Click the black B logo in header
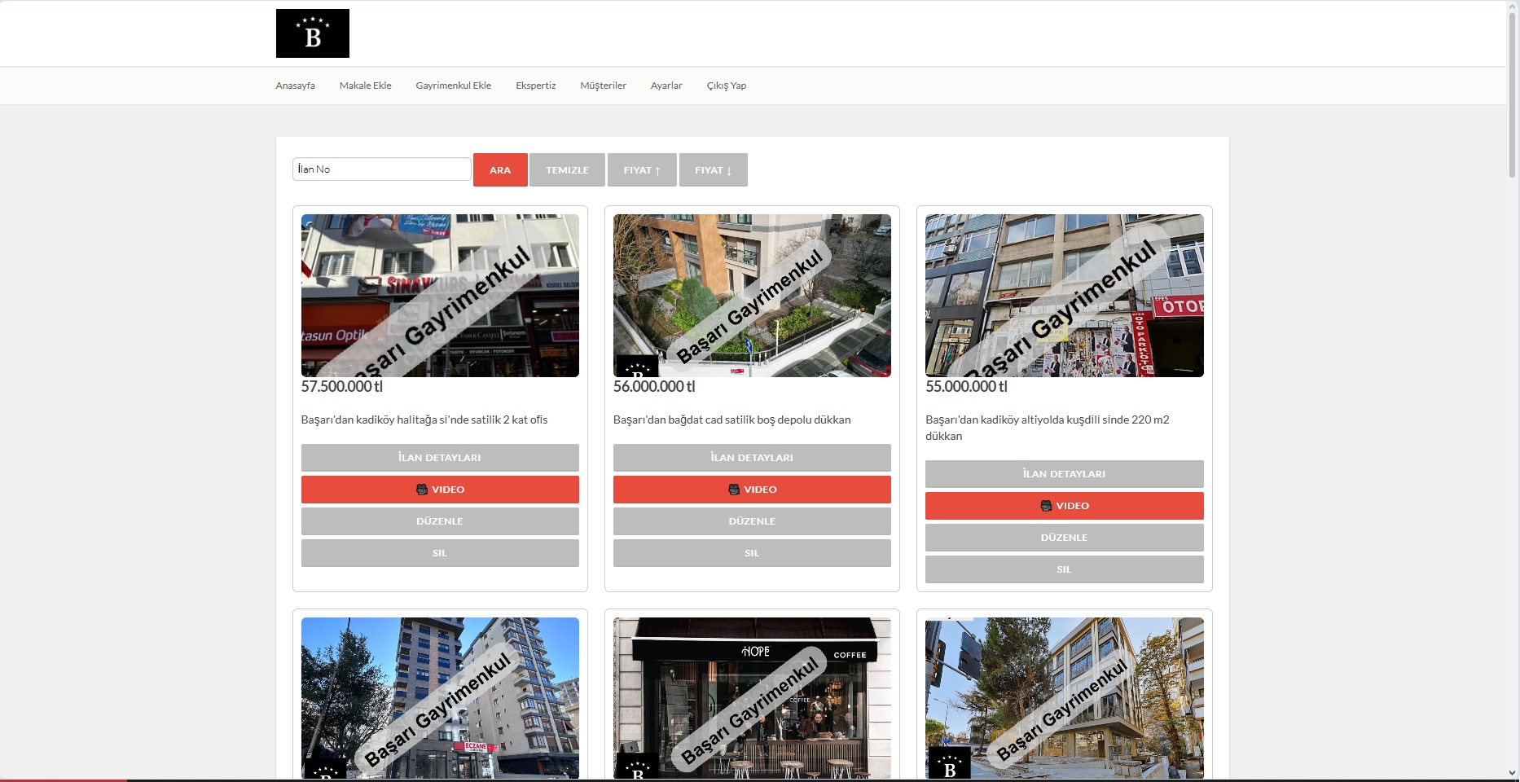The width and height of the screenshot is (1520, 782). click(312, 33)
